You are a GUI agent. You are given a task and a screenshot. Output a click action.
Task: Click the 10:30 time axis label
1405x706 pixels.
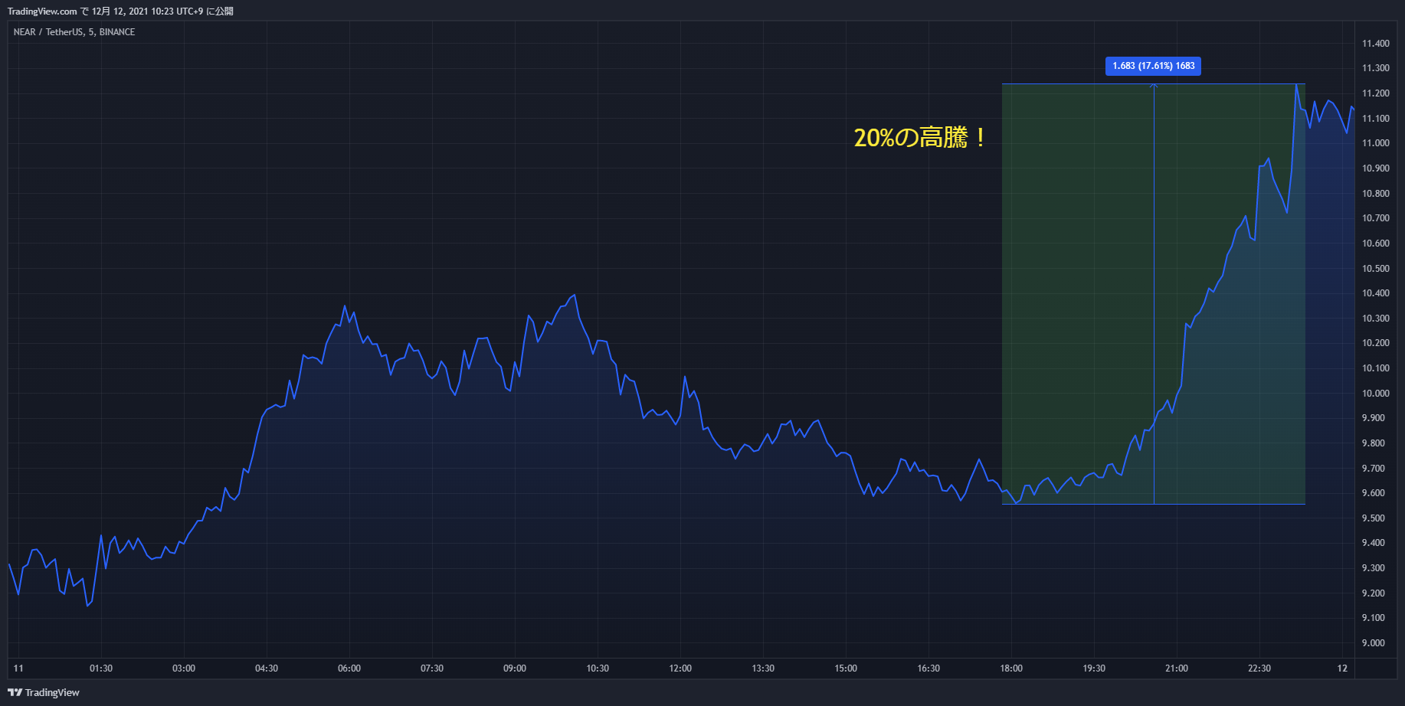598,668
